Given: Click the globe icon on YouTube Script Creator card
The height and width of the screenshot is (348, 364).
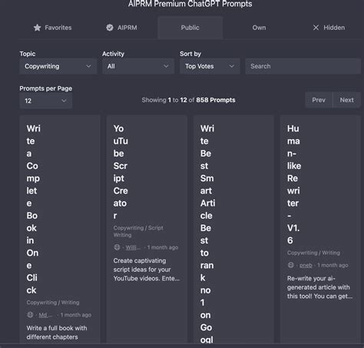Looking at the screenshot, I should tap(117, 247).
